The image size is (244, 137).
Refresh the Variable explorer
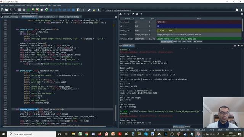click(141, 14)
